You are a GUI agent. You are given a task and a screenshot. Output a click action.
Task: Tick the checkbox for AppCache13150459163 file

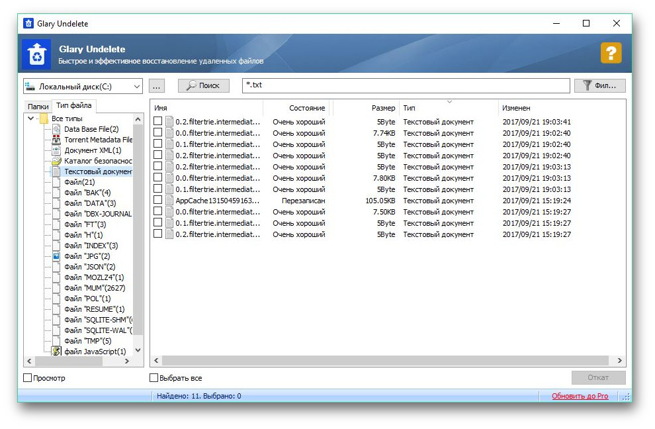tap(158, 201)
